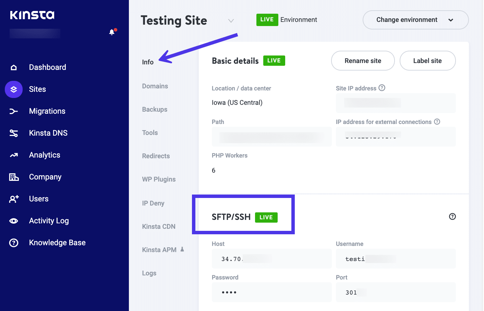Viewport: 484px width, 311px height.
Task: Select the WP Plugins menu item
Action: click(159, 179)
